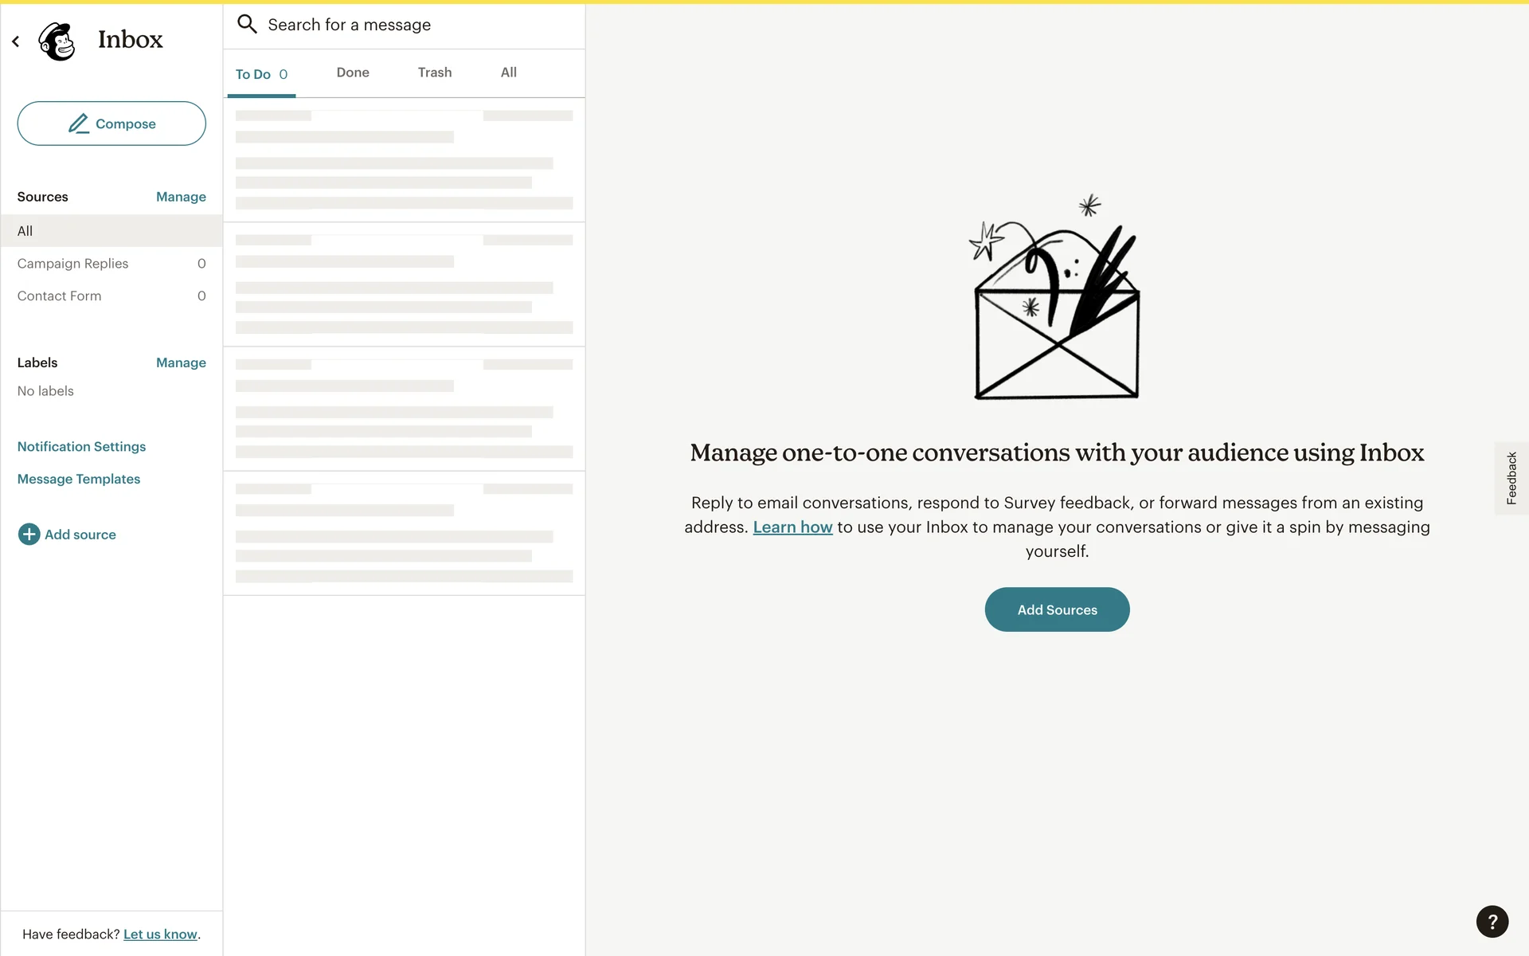Click the Mailchimp Freddie logo
Viewport: 1529px width, 956px height.
click(x=57, y=41)
